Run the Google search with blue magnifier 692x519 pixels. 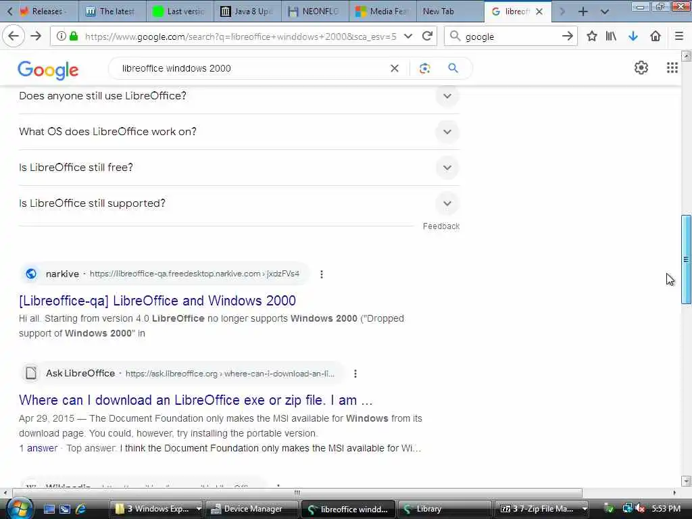pos(453,68)
